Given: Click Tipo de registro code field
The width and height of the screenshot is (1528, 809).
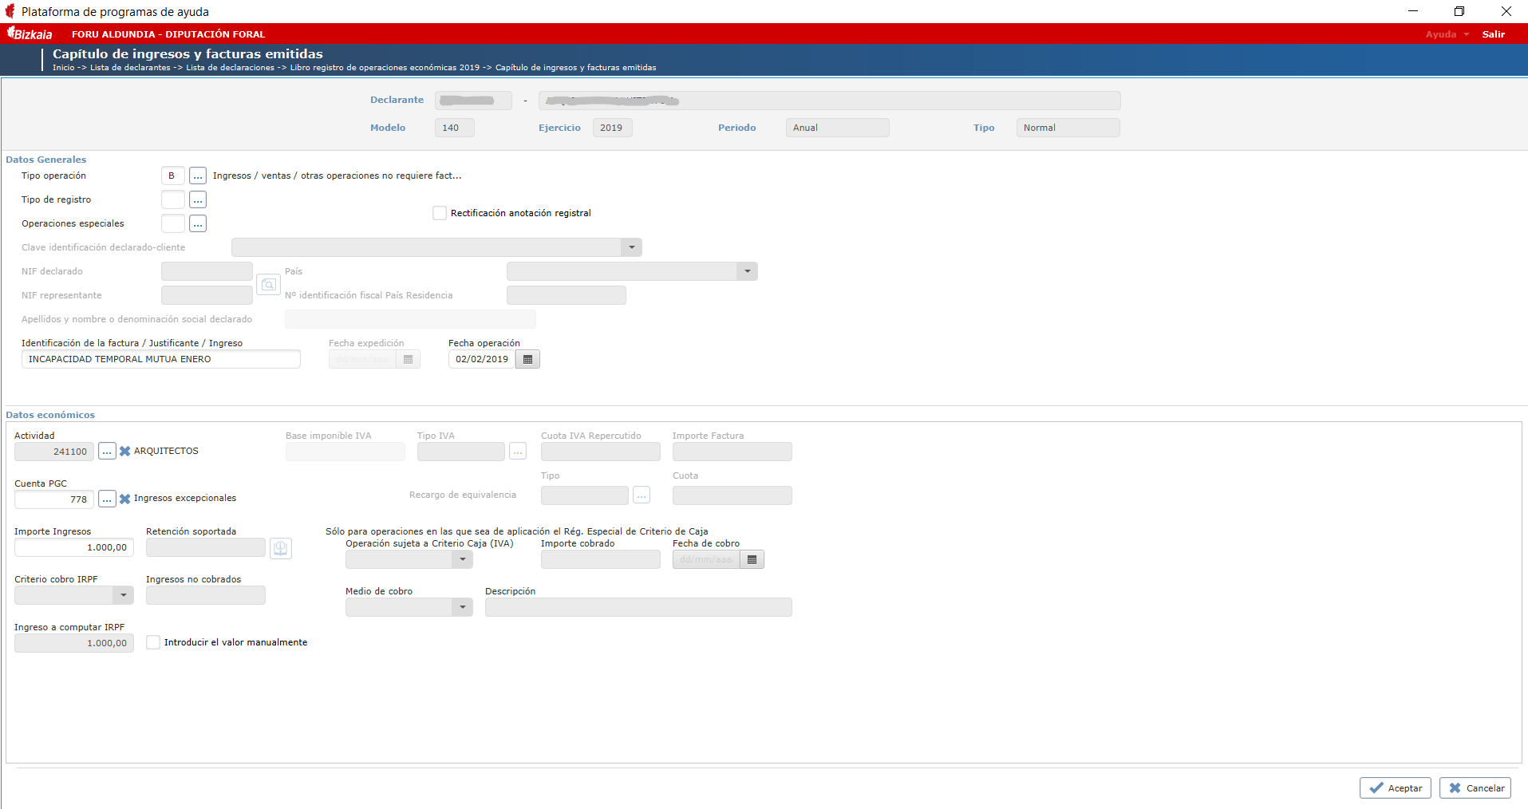Looking at the screenshot, I should (173, 199).
